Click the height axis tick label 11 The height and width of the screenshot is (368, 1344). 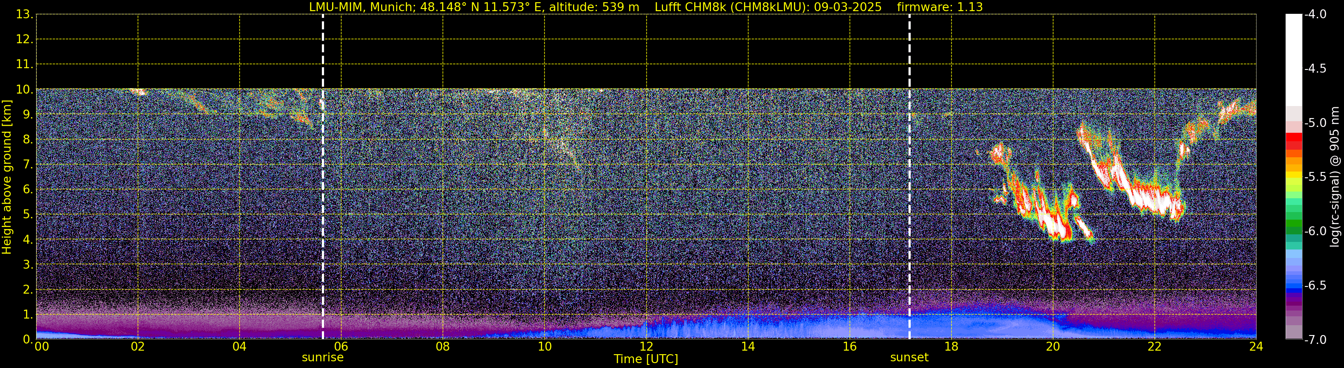[x=24, y=65]
